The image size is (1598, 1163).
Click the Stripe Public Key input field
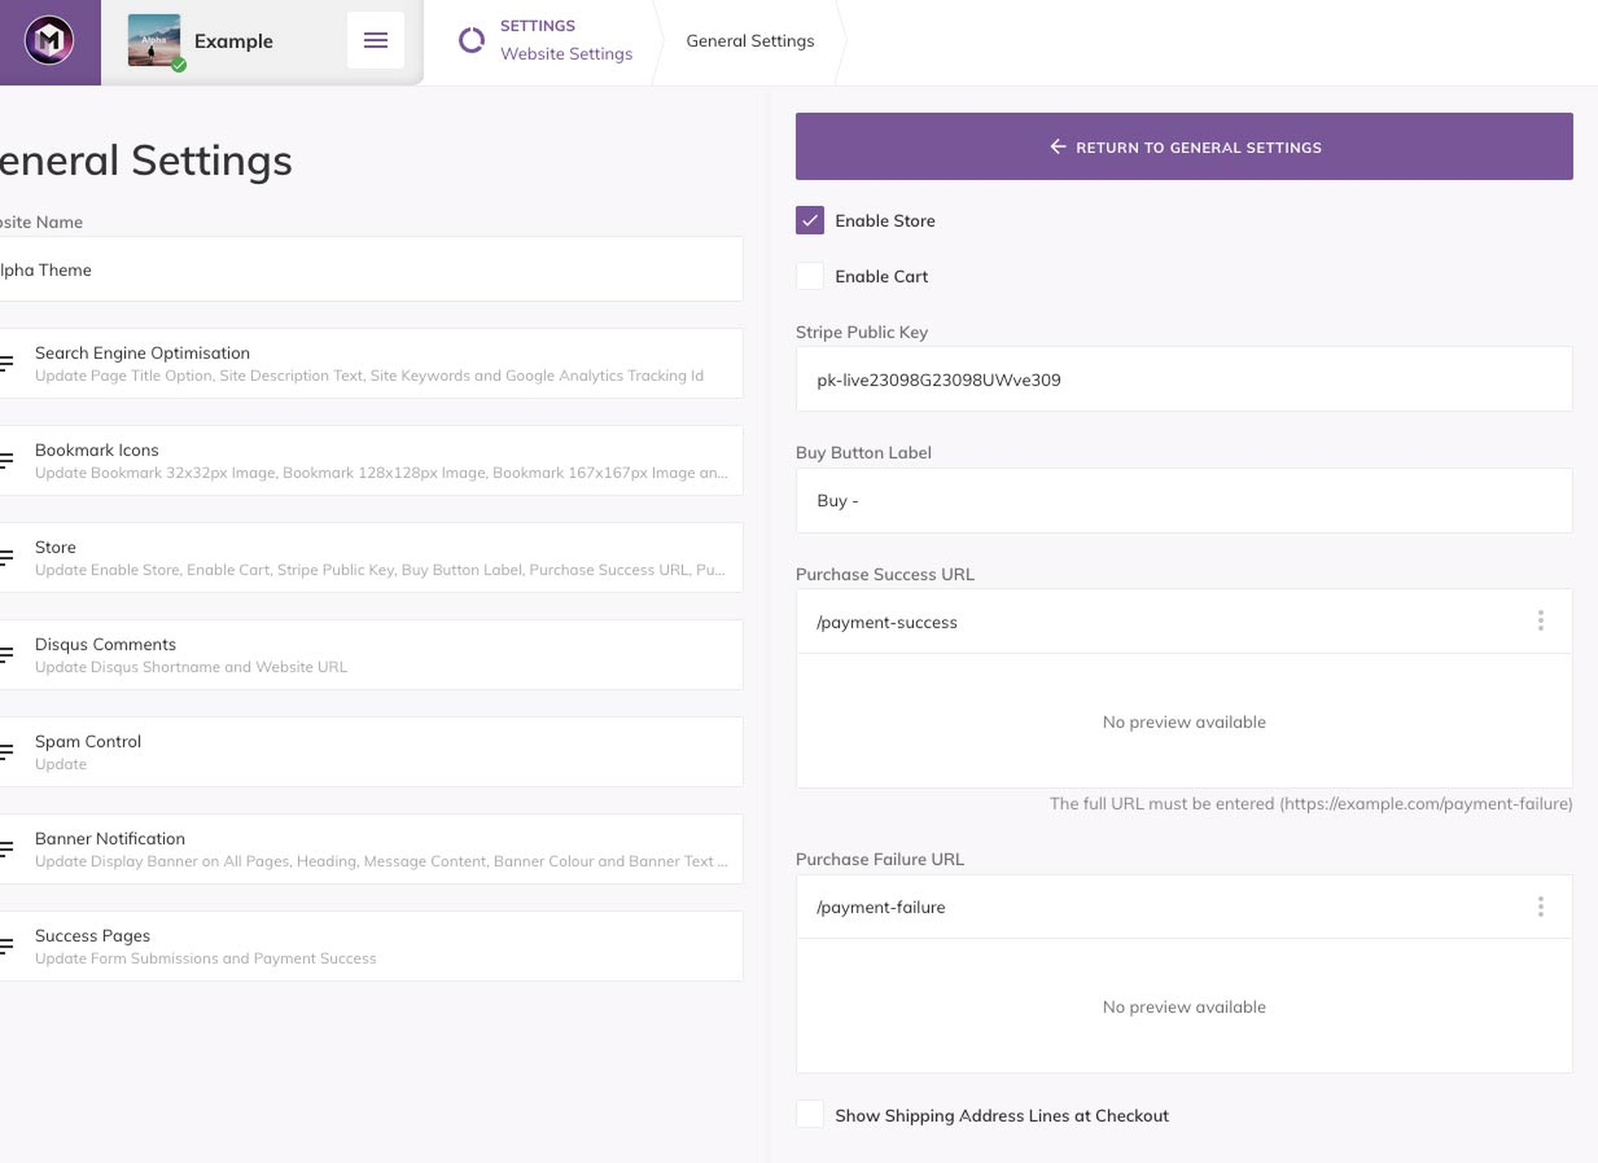click(1184, 379)
